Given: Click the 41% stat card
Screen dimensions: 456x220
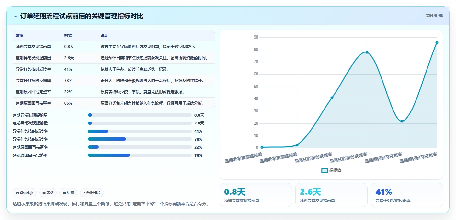Looking at the screenshot, I should [x=407, y=195].
